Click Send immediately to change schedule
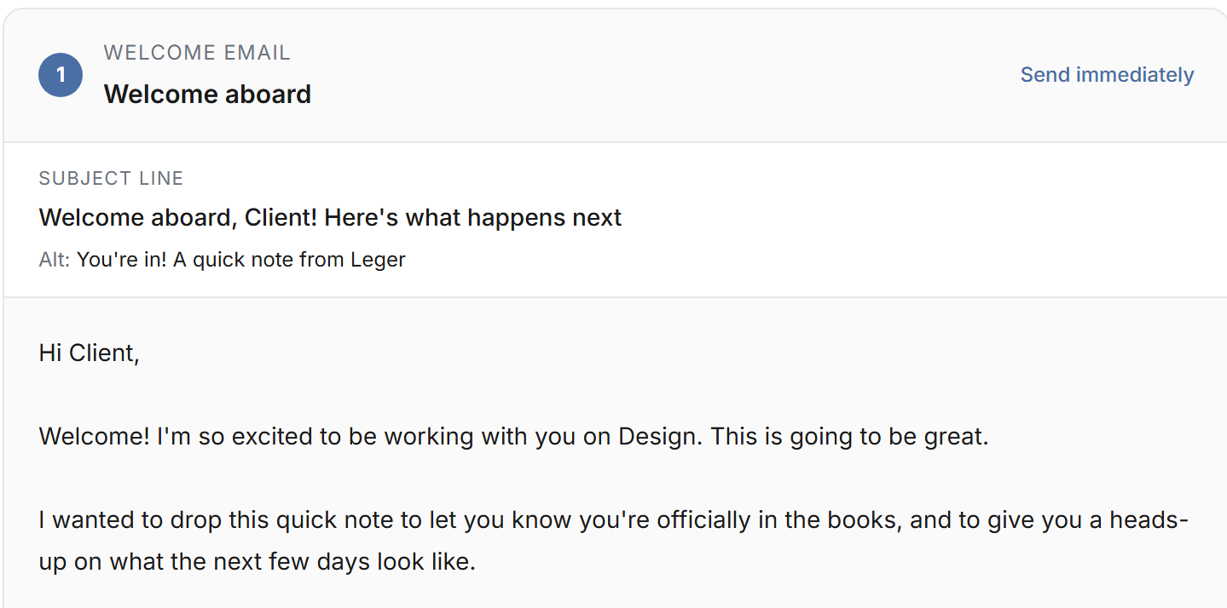The width and height of the screenshot is (1227, 608). [1106, 75]
